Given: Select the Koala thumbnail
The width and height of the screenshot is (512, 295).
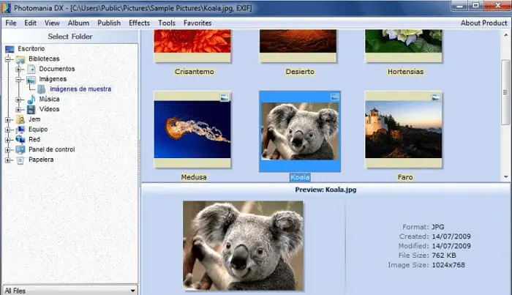Looking at the screenshot, I should point(300,131).
